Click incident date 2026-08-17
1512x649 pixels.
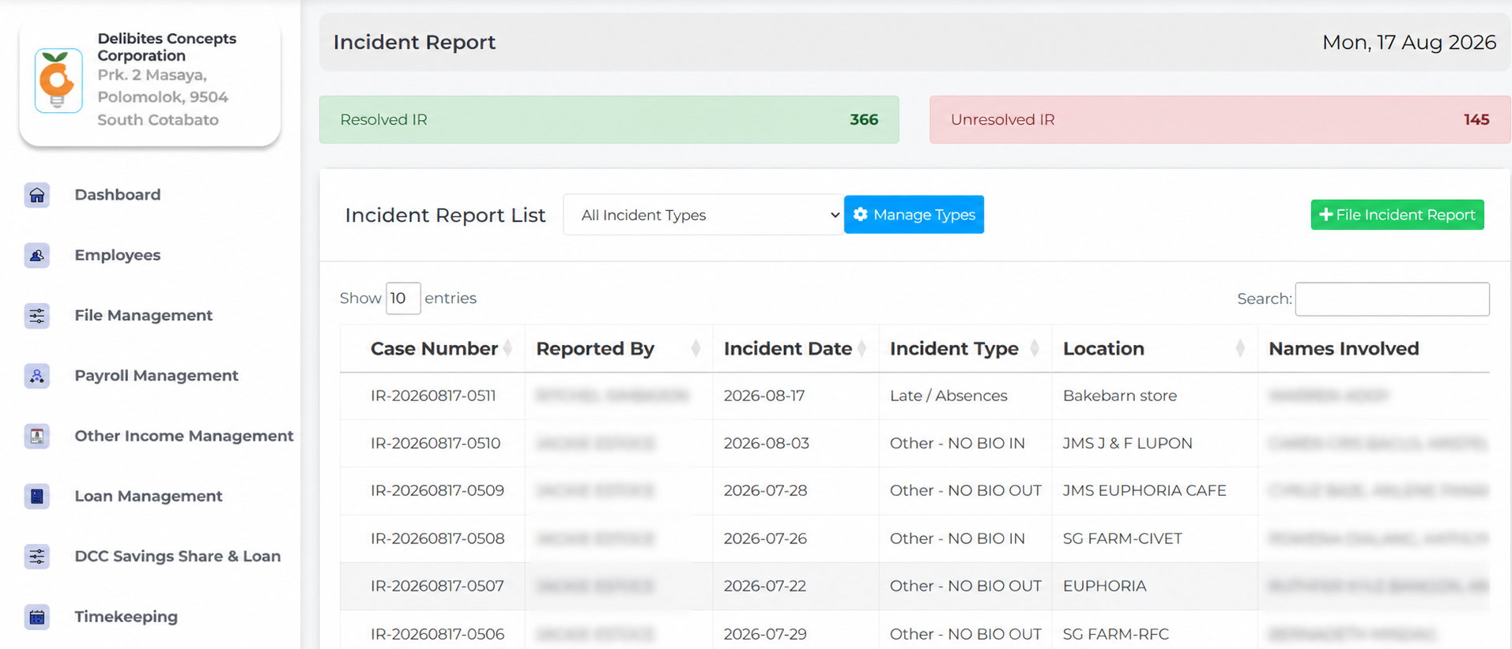click(764, 396)
